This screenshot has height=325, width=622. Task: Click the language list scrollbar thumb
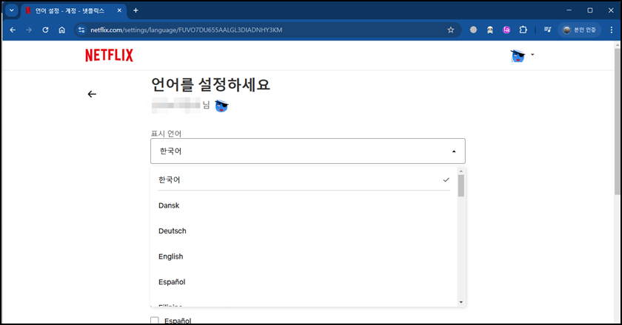(x=461, y=185)
